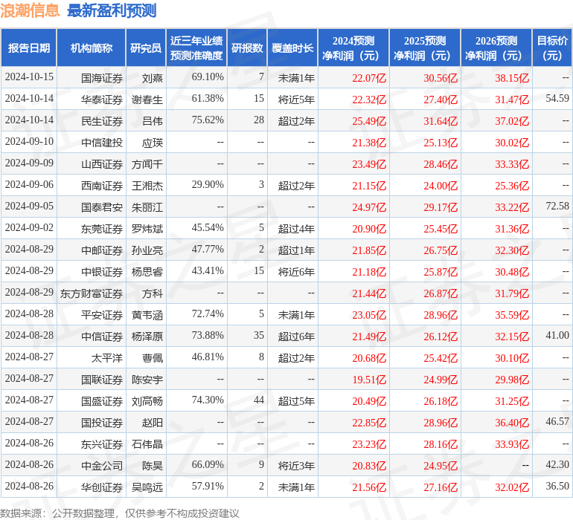Click the 最新盈利预测 heading
Screen dimensions: 573x520
[112, 10]
